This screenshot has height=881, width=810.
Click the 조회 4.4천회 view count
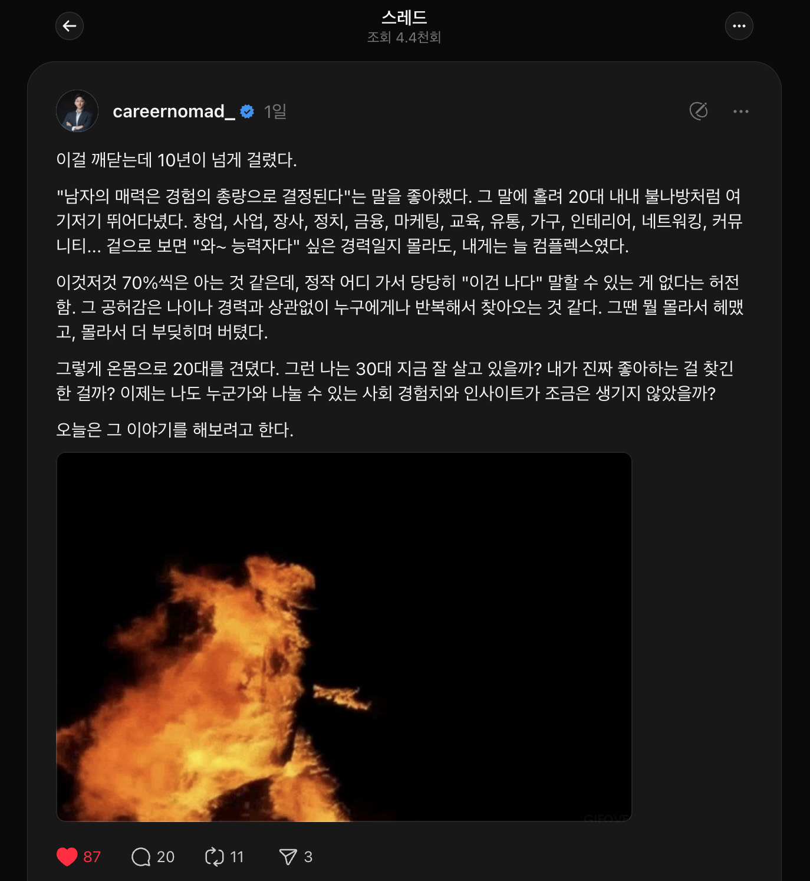point(404,38)
